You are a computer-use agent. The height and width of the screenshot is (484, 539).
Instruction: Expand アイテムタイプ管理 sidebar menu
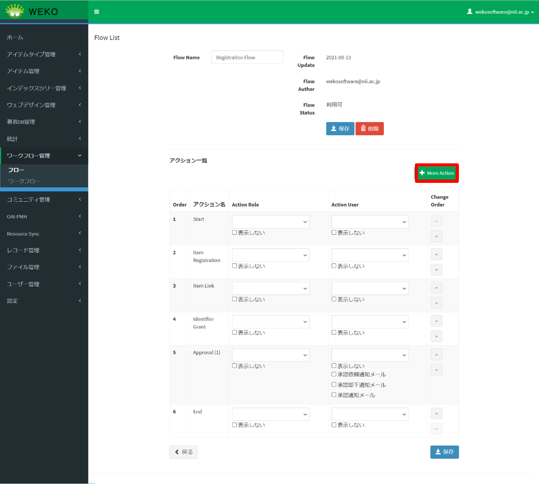[43, 54]
